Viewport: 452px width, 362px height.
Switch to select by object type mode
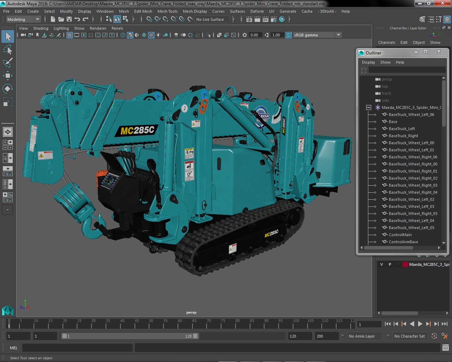click(x=117, y=19)
